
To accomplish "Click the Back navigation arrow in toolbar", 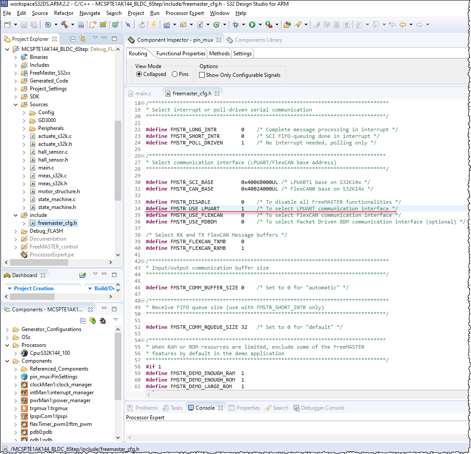I will pos(402,25).
